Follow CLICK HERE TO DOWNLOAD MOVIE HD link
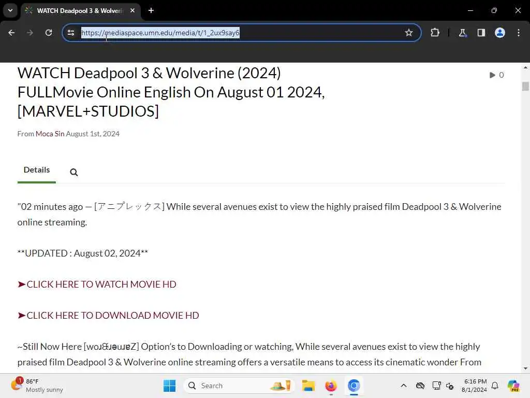530x398 pixels. click(x=108, y=316)
